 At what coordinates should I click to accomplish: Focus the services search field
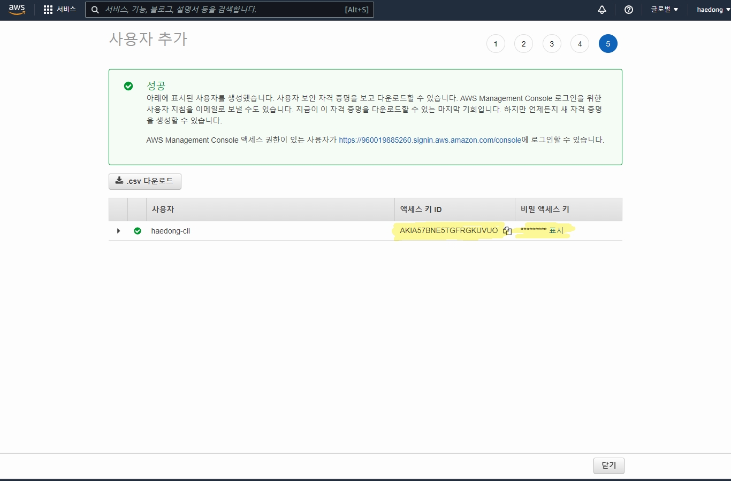click(230, 10)
